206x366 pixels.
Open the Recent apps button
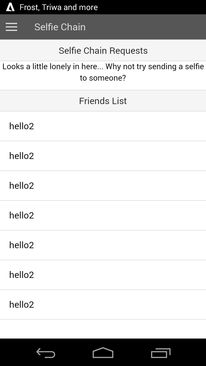pos(161,353)
